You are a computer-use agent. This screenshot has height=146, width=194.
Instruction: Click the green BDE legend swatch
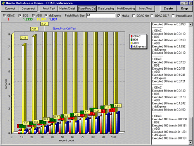pyautogui.click(x=132, y=40)
